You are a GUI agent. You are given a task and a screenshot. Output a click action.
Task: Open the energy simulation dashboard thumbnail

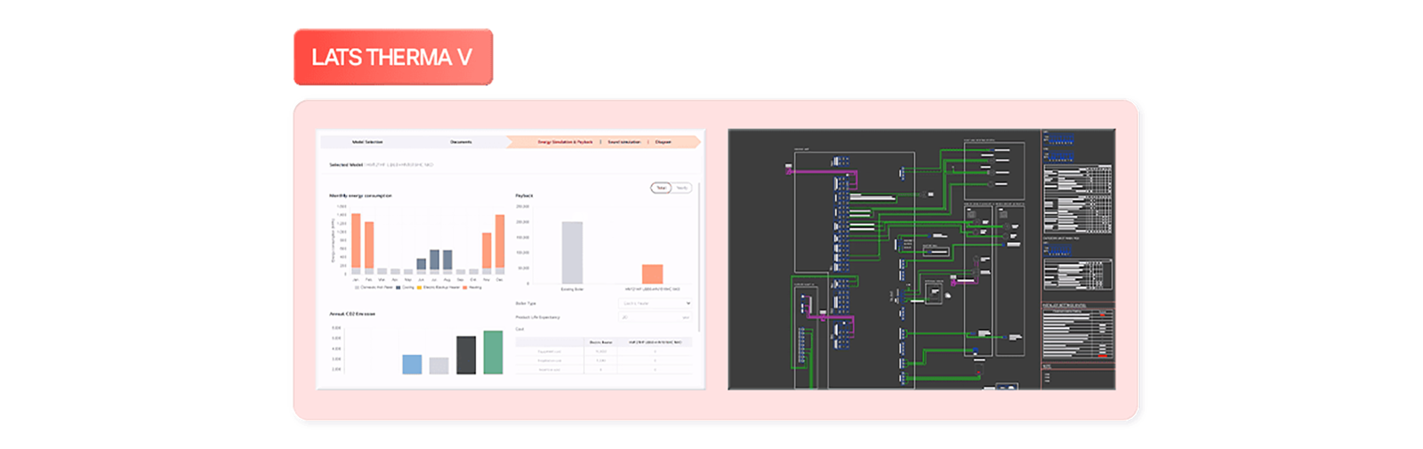pyautogui.click(x=511, y=259)
